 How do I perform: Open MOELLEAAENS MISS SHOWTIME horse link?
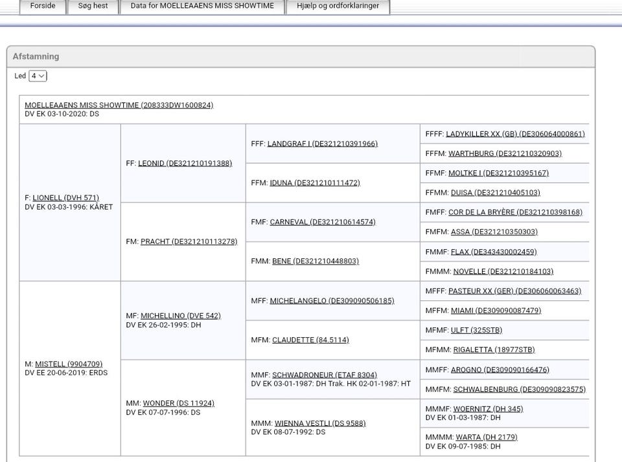click(119, 105)
